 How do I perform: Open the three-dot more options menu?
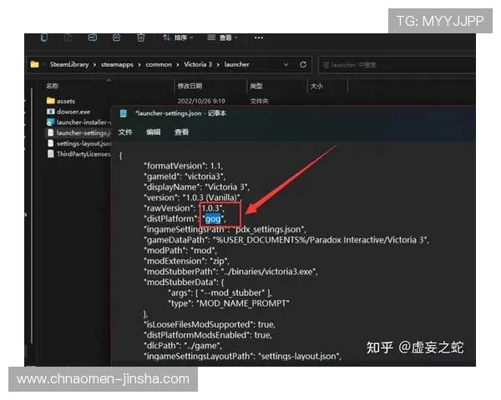tap(260, 38)
